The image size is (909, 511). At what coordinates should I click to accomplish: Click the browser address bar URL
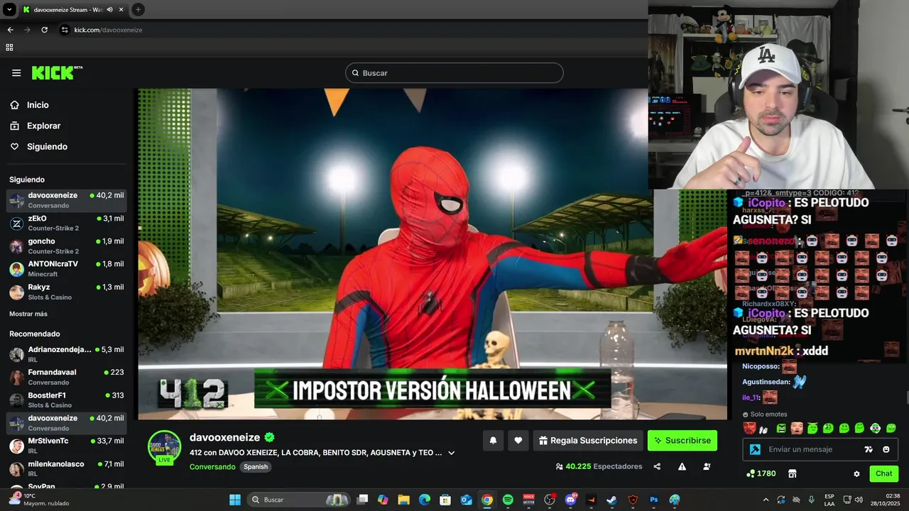tap(109, 30)
